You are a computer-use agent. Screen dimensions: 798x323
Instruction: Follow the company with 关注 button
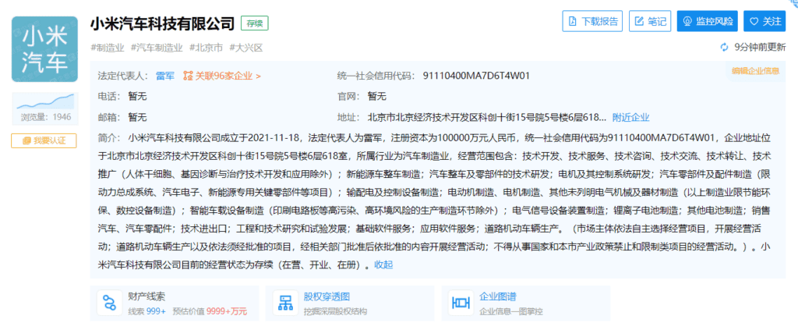(764, 21)
